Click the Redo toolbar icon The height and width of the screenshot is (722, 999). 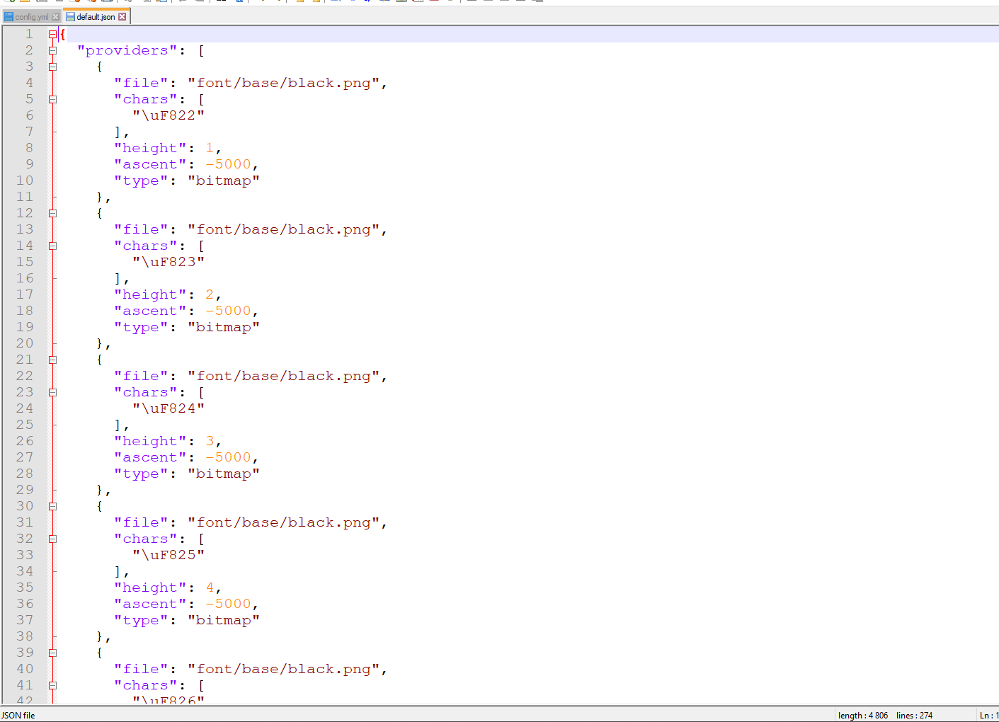tap(200, 4)
